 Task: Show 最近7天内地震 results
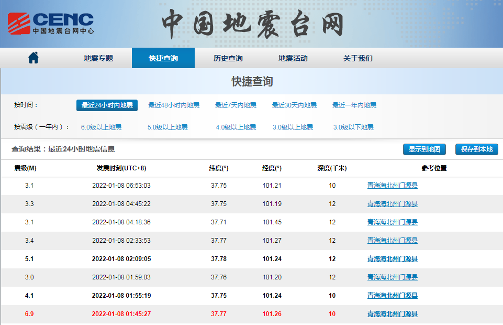click(x=236, y=105)
